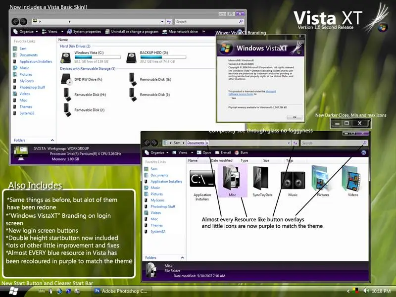Collapse Devices with Removable Storage (5) header
The height and width of the screenshot is (297, 396).
(88, 68)
